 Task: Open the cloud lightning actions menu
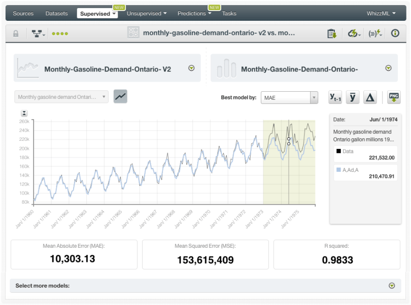pos(354,33)
